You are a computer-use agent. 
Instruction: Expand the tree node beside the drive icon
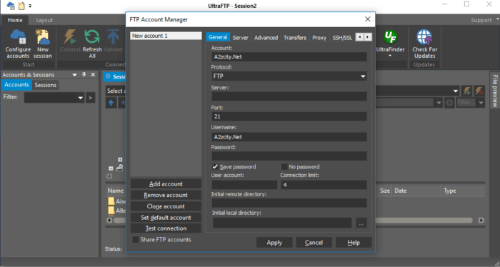coord(111,168)
